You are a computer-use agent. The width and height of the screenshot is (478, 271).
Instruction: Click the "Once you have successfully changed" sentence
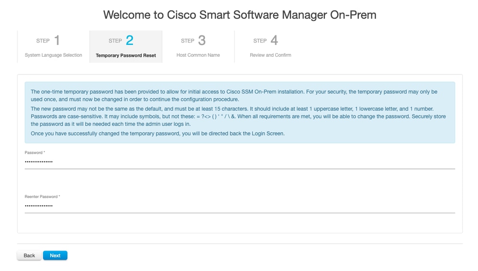[x=157, y=134]
